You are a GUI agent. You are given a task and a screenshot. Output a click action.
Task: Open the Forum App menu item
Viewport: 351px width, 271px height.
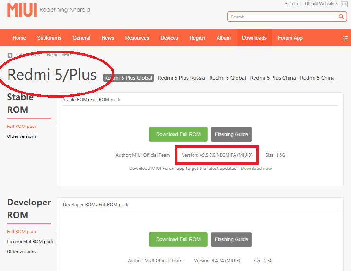[290, 38]
